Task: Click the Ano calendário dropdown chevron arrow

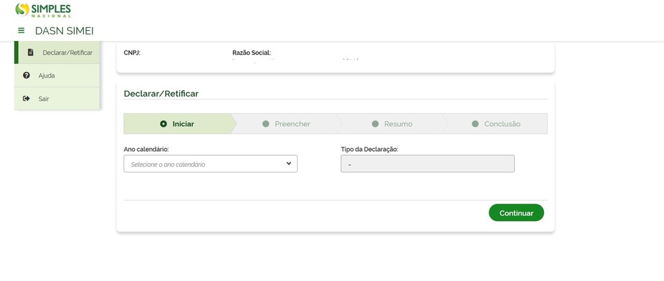Action: (289, 163)
